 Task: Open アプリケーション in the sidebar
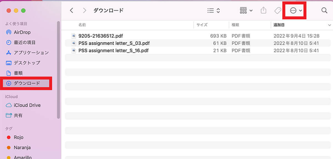point(27,53)
